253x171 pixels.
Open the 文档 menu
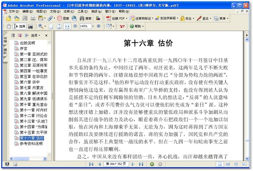coord(55,11)
